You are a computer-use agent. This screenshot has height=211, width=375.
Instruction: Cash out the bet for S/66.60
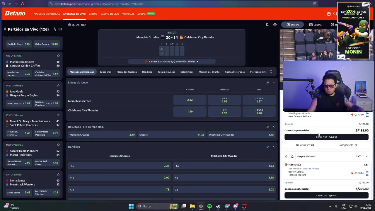326,195
